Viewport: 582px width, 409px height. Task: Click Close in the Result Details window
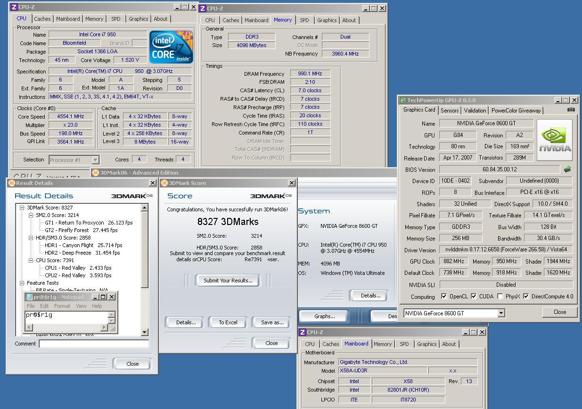132,364
